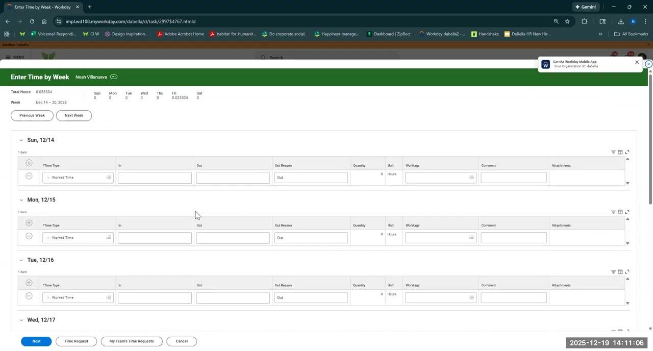Image resolution: width=653 pixels, height=351 pixels.
Task: Open filter icon for Tue, 12/16 grid
Action: [x=613, y=272]
